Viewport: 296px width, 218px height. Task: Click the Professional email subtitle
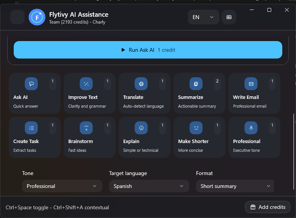(x=249, y=106)
